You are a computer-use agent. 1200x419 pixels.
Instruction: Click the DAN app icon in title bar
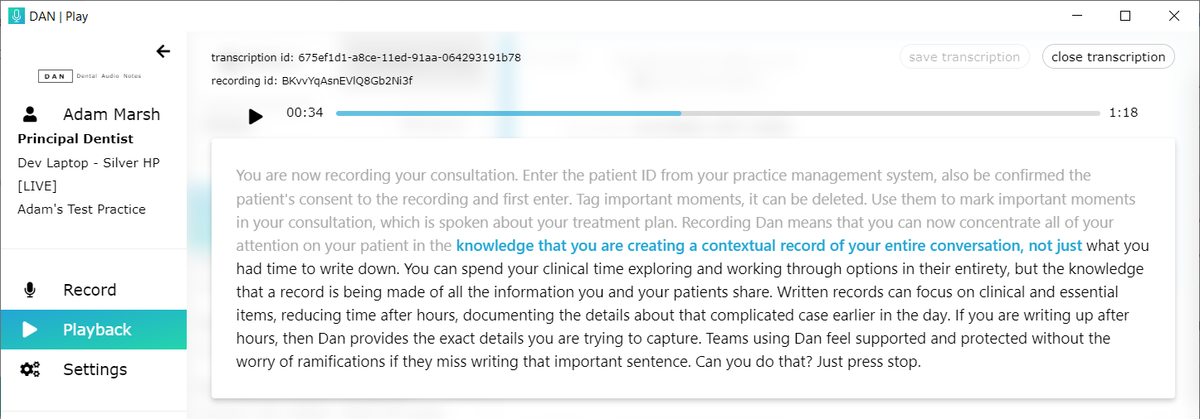pyautogui.click(x=17, y=16)
